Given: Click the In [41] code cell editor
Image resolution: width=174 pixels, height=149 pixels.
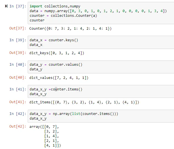Looking at the screenshot, I should [101, 92].
